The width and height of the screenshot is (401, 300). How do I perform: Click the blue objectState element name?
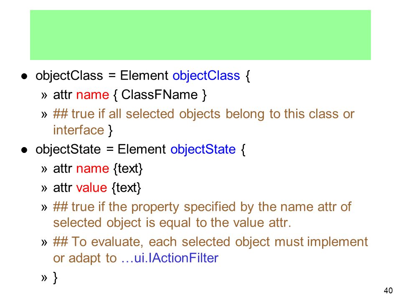coord(203,150)
